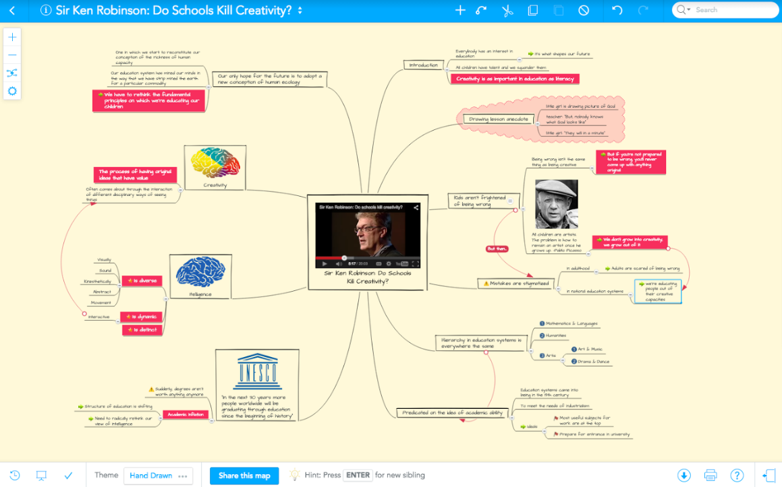Select Hierarchy in education systems node
782x487 pixels.
pos(481,343)
